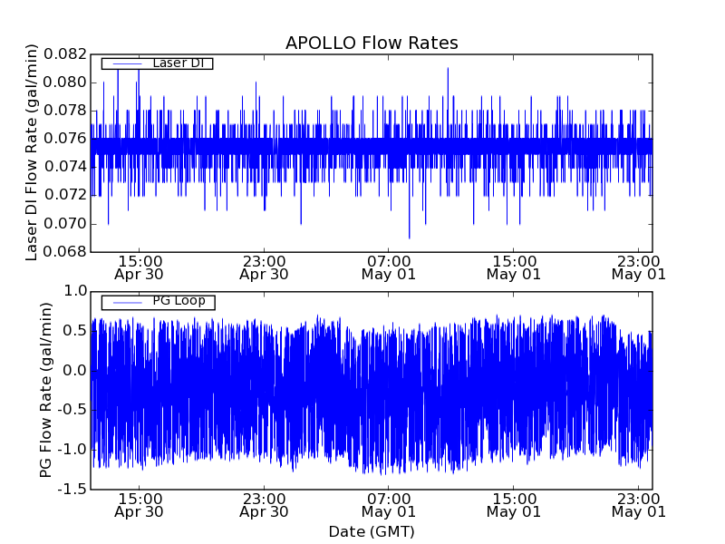Image resolution: width=725 pixels, height=544 pixels.
Task: Select 23:00 May 01 tick under the lower plot
Action: pyautogui.click(x=639, y=504)
